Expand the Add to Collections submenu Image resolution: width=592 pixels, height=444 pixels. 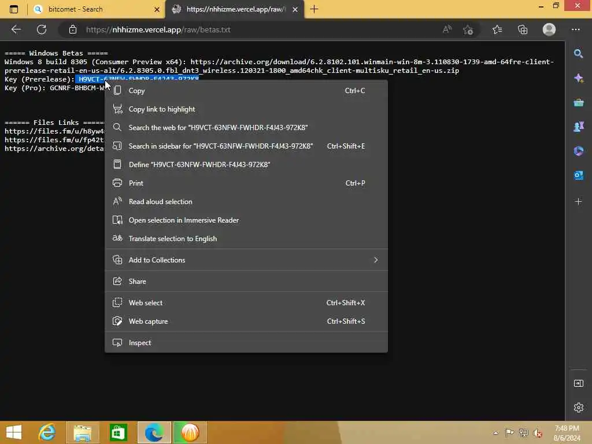tap(246, 260)
